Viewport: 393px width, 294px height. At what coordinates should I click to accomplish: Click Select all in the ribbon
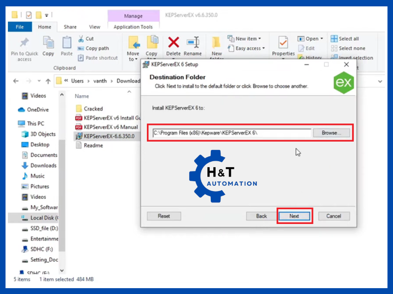point(344,39)
